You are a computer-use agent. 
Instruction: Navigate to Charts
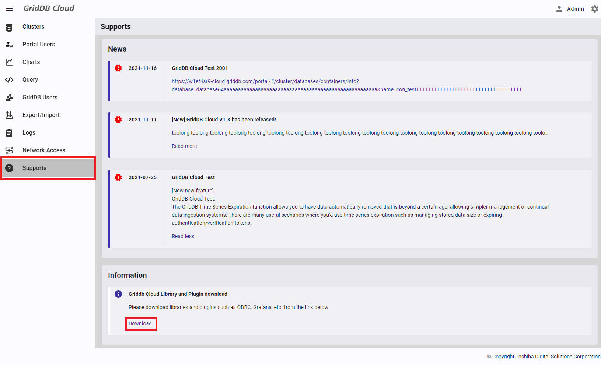(x=47, y=62)
